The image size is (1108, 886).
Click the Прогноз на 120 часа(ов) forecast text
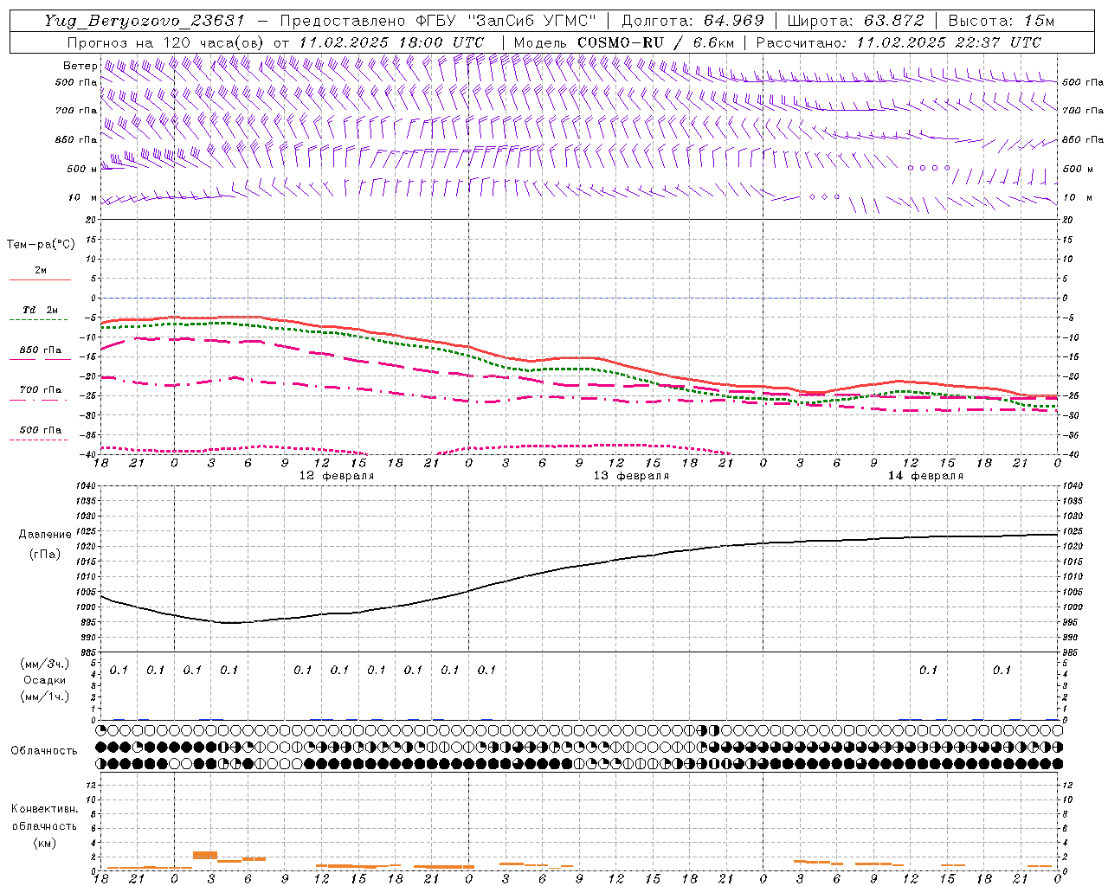point(167,42)
